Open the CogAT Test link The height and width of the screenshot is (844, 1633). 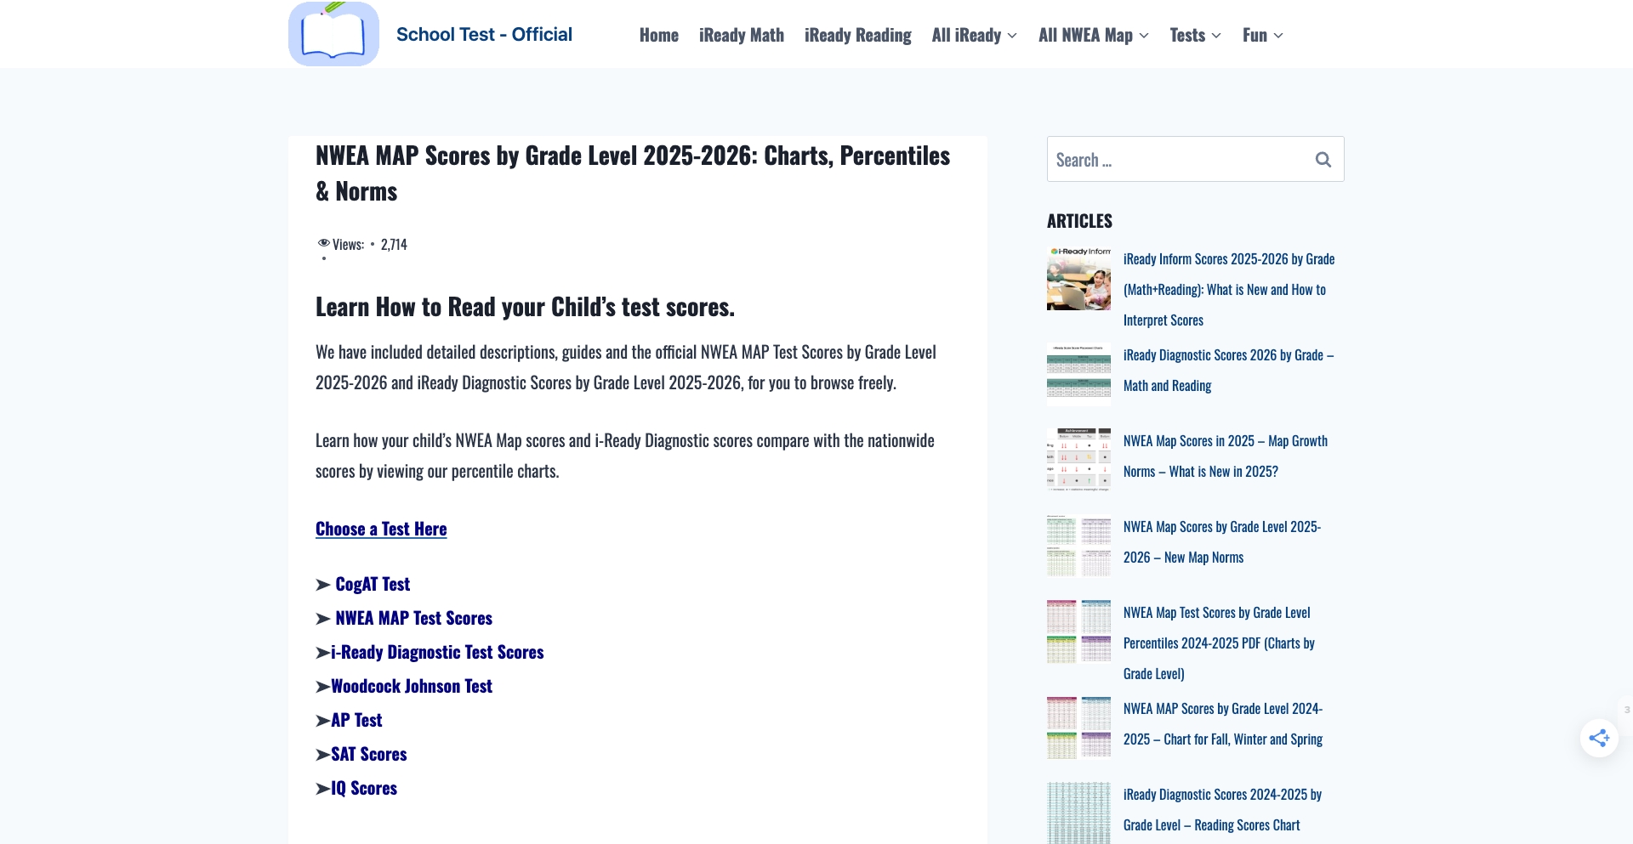coord(372,583)
